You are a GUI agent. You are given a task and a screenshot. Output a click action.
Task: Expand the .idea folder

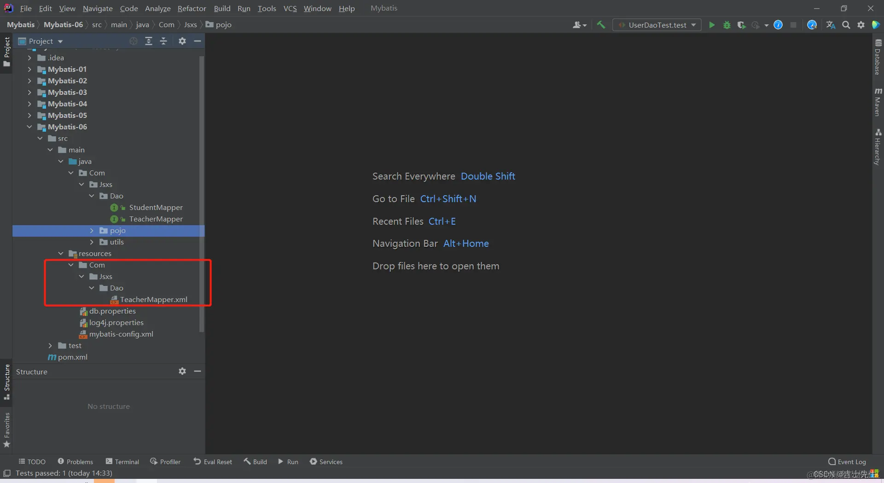29,58
